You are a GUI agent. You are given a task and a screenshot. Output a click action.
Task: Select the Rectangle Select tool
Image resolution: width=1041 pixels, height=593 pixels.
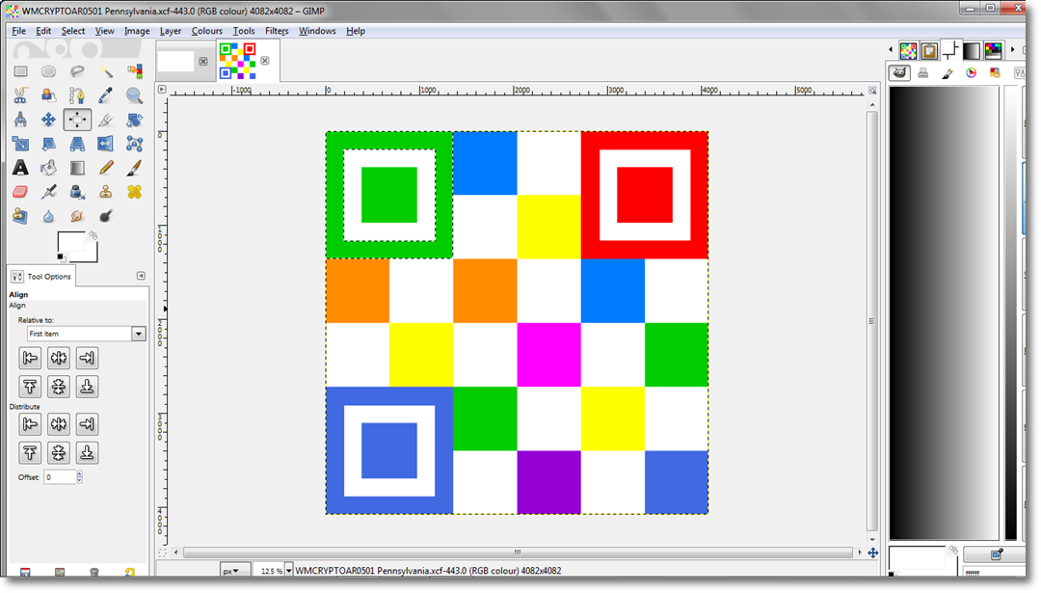pos(20,71)
